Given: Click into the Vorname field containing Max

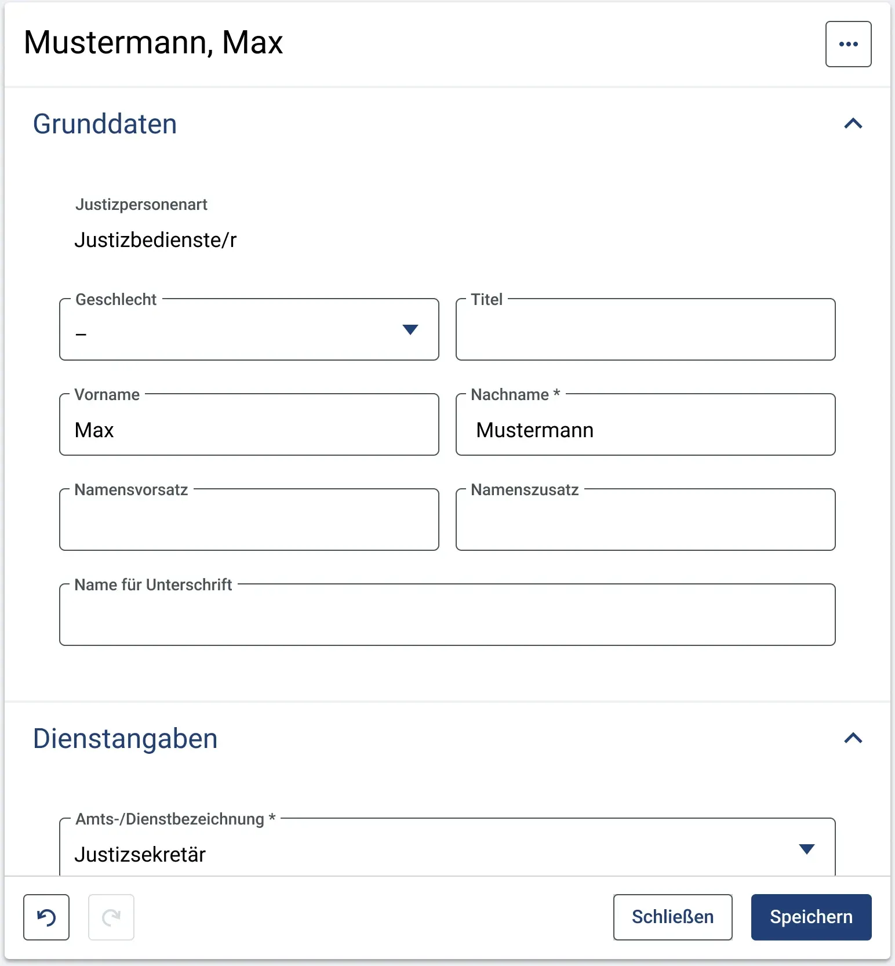Looking at the screenshot, I should [249, 424].
